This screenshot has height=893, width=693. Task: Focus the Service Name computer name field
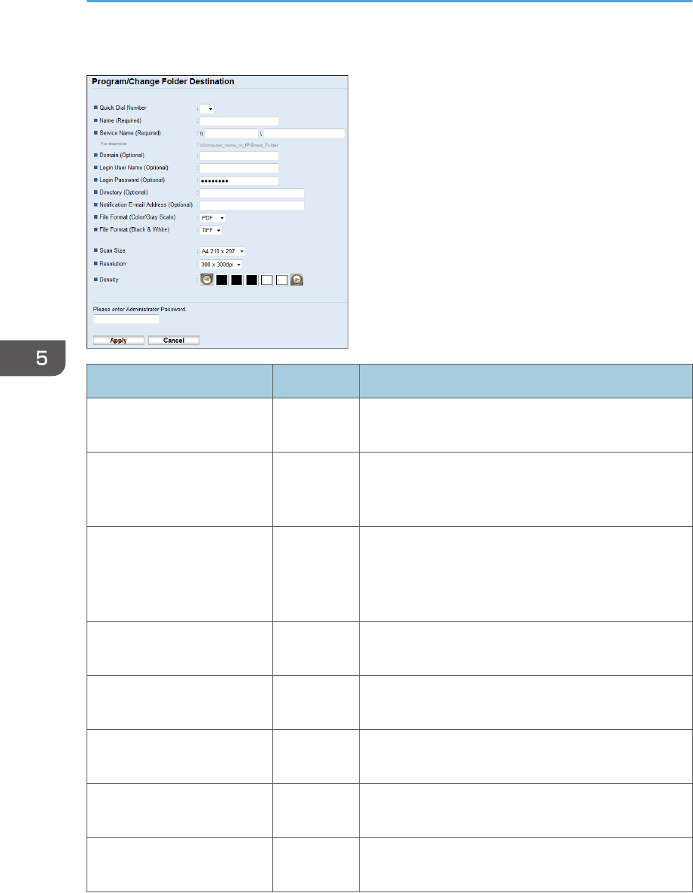pos(232,134)
